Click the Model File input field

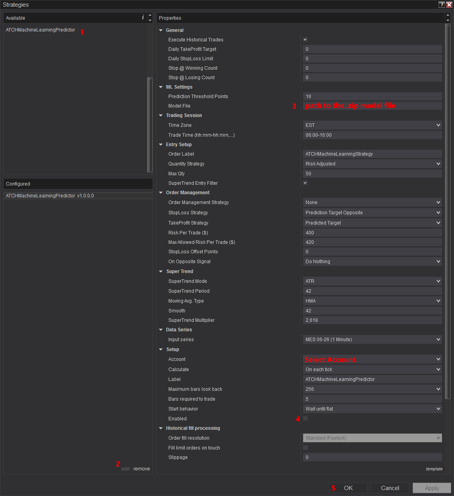(372, 106)
